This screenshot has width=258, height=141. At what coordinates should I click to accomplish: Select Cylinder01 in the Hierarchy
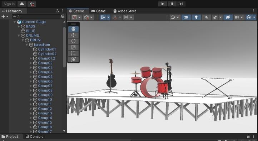tap(47, 49)
